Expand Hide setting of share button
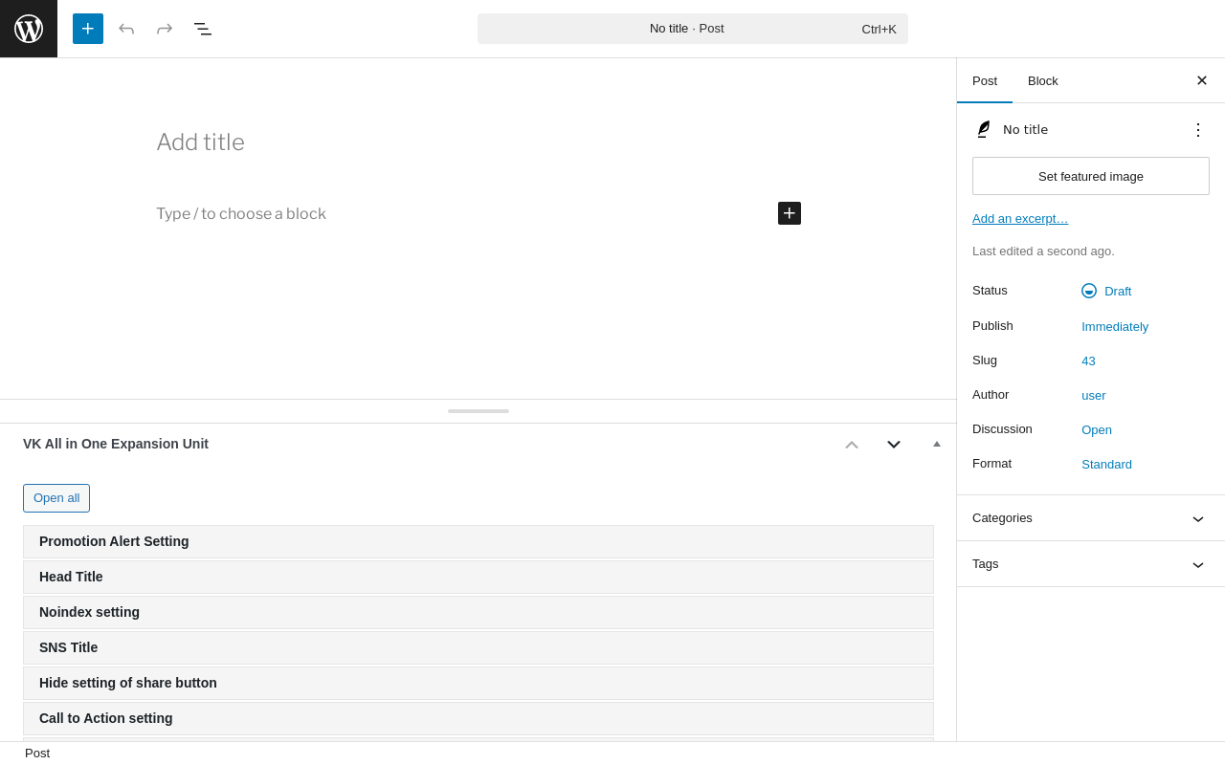 pos(479,683)
